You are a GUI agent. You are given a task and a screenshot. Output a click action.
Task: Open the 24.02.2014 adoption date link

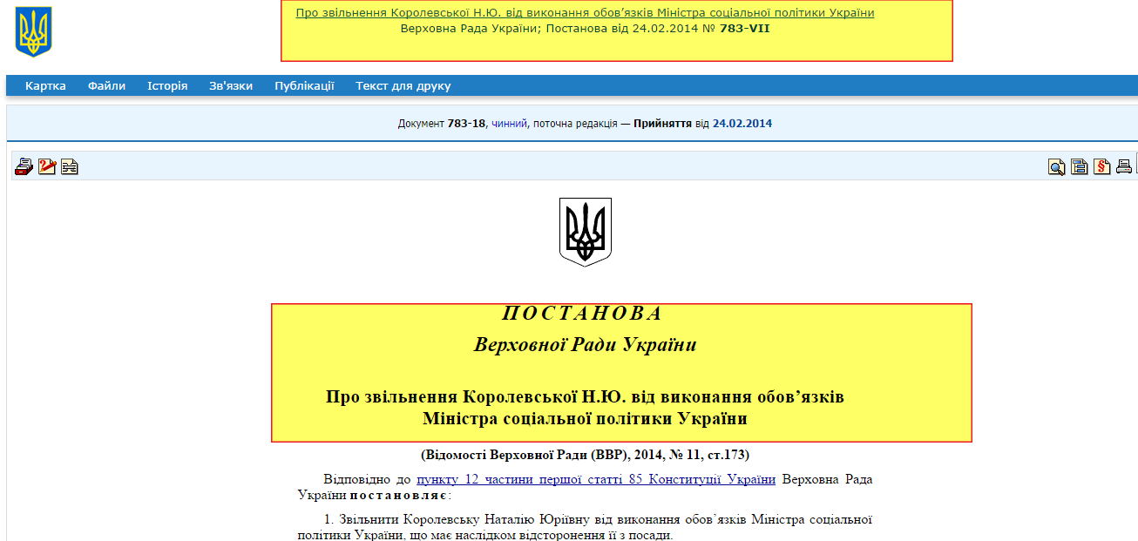point(743,123)
